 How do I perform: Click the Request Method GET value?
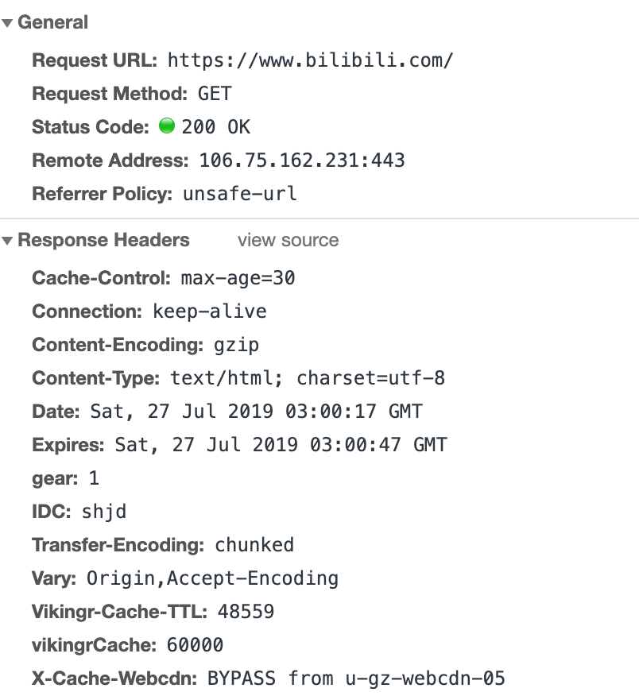[215, 94]
